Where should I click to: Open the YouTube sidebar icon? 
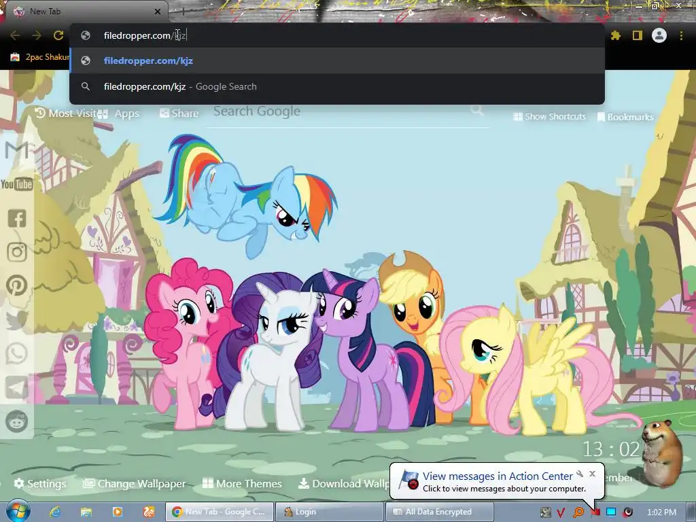pyautogui.click(x=17, y=184)
